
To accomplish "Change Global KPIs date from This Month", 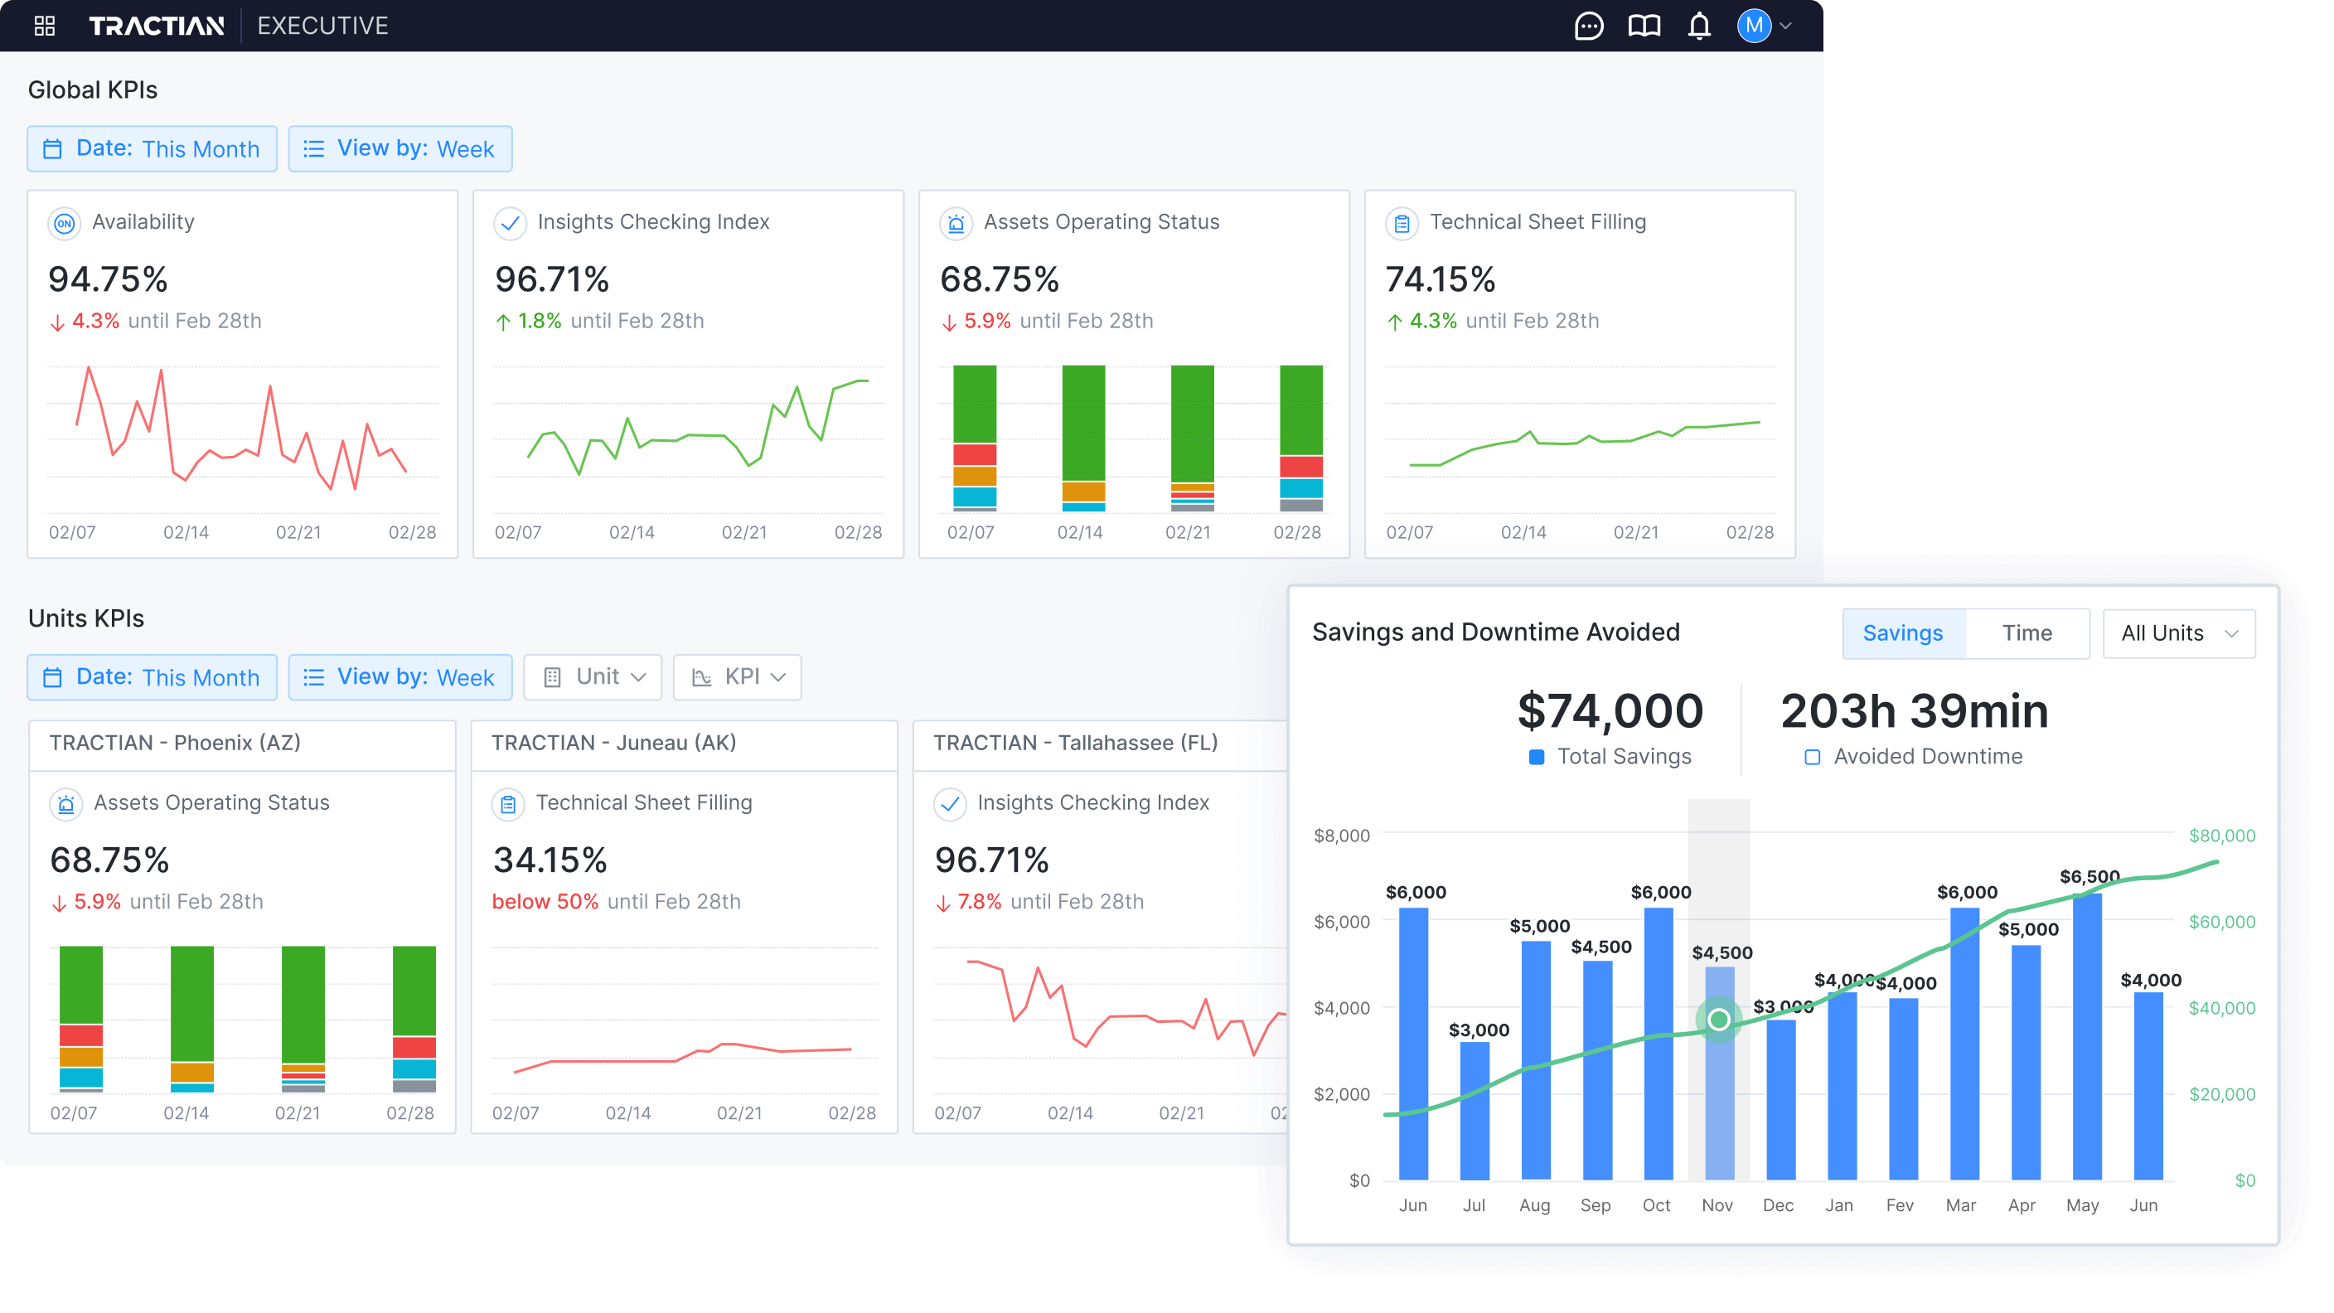I will [152, 148].
